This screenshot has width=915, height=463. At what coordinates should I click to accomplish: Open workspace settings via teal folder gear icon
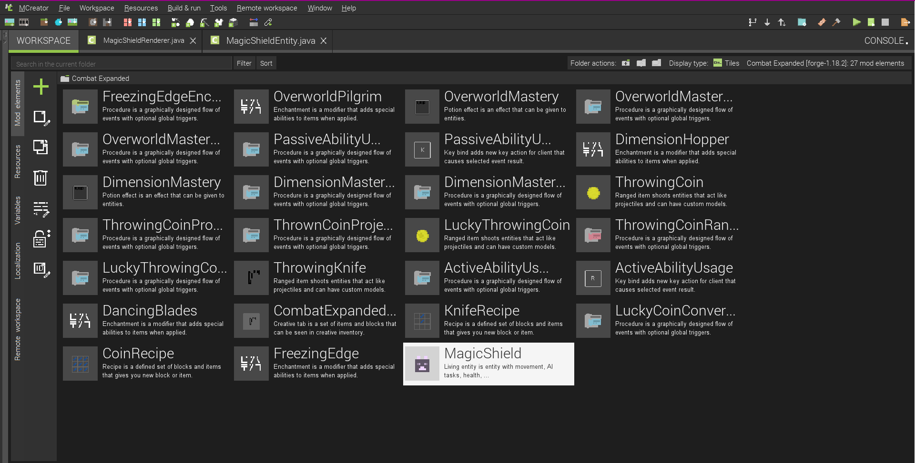pos(802,22)
